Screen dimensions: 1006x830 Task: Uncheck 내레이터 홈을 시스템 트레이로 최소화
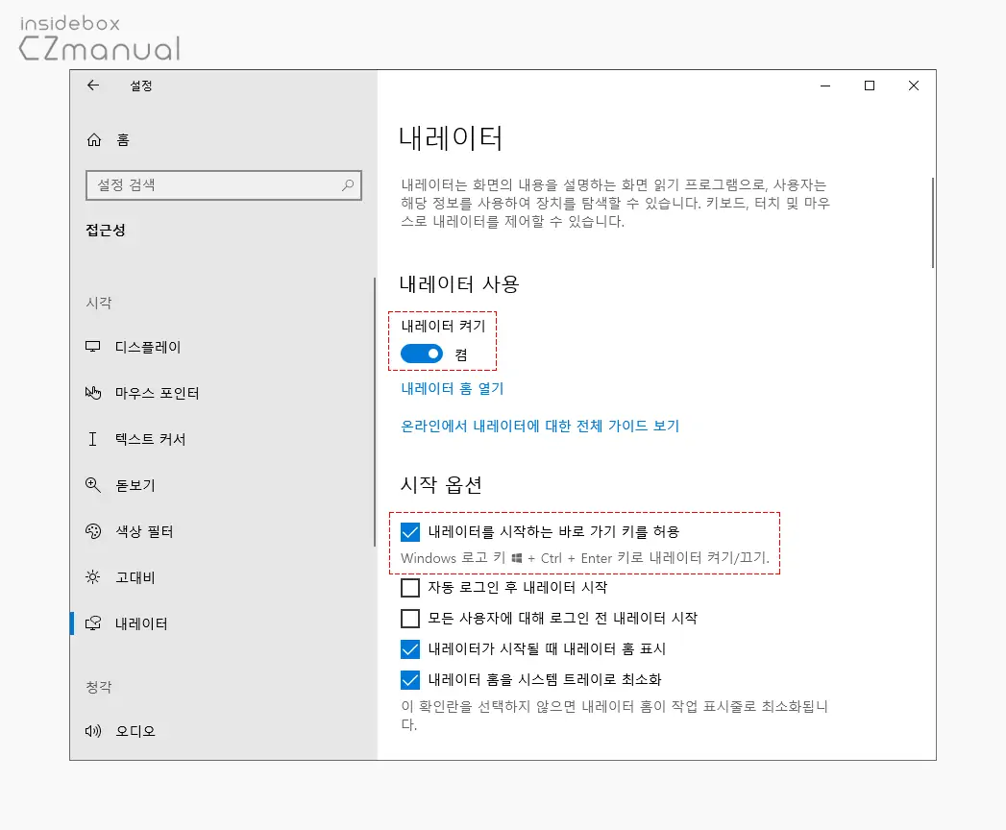coord(410,679)
